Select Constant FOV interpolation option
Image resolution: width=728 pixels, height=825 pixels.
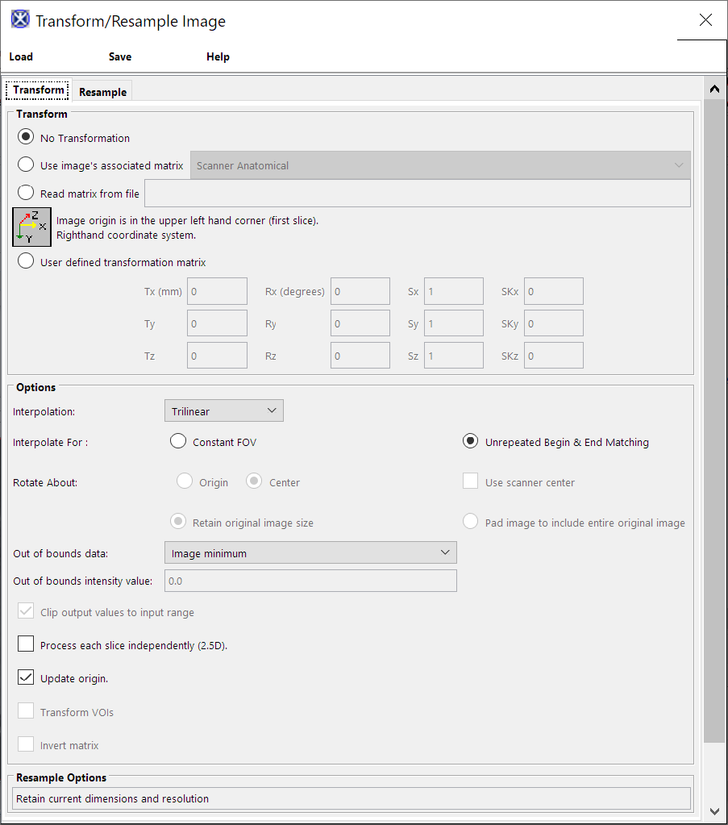[178, 442]
